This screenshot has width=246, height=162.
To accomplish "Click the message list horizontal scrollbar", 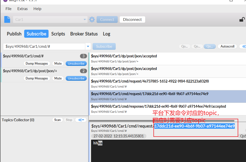I will point(161,121).
